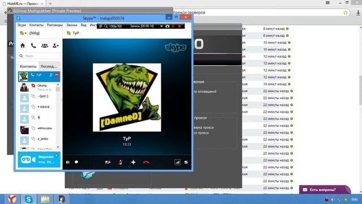This screenshot has height=204, width=362.
Task: Open recorder toolbar dropdown arrow
Action: (161, 27)
